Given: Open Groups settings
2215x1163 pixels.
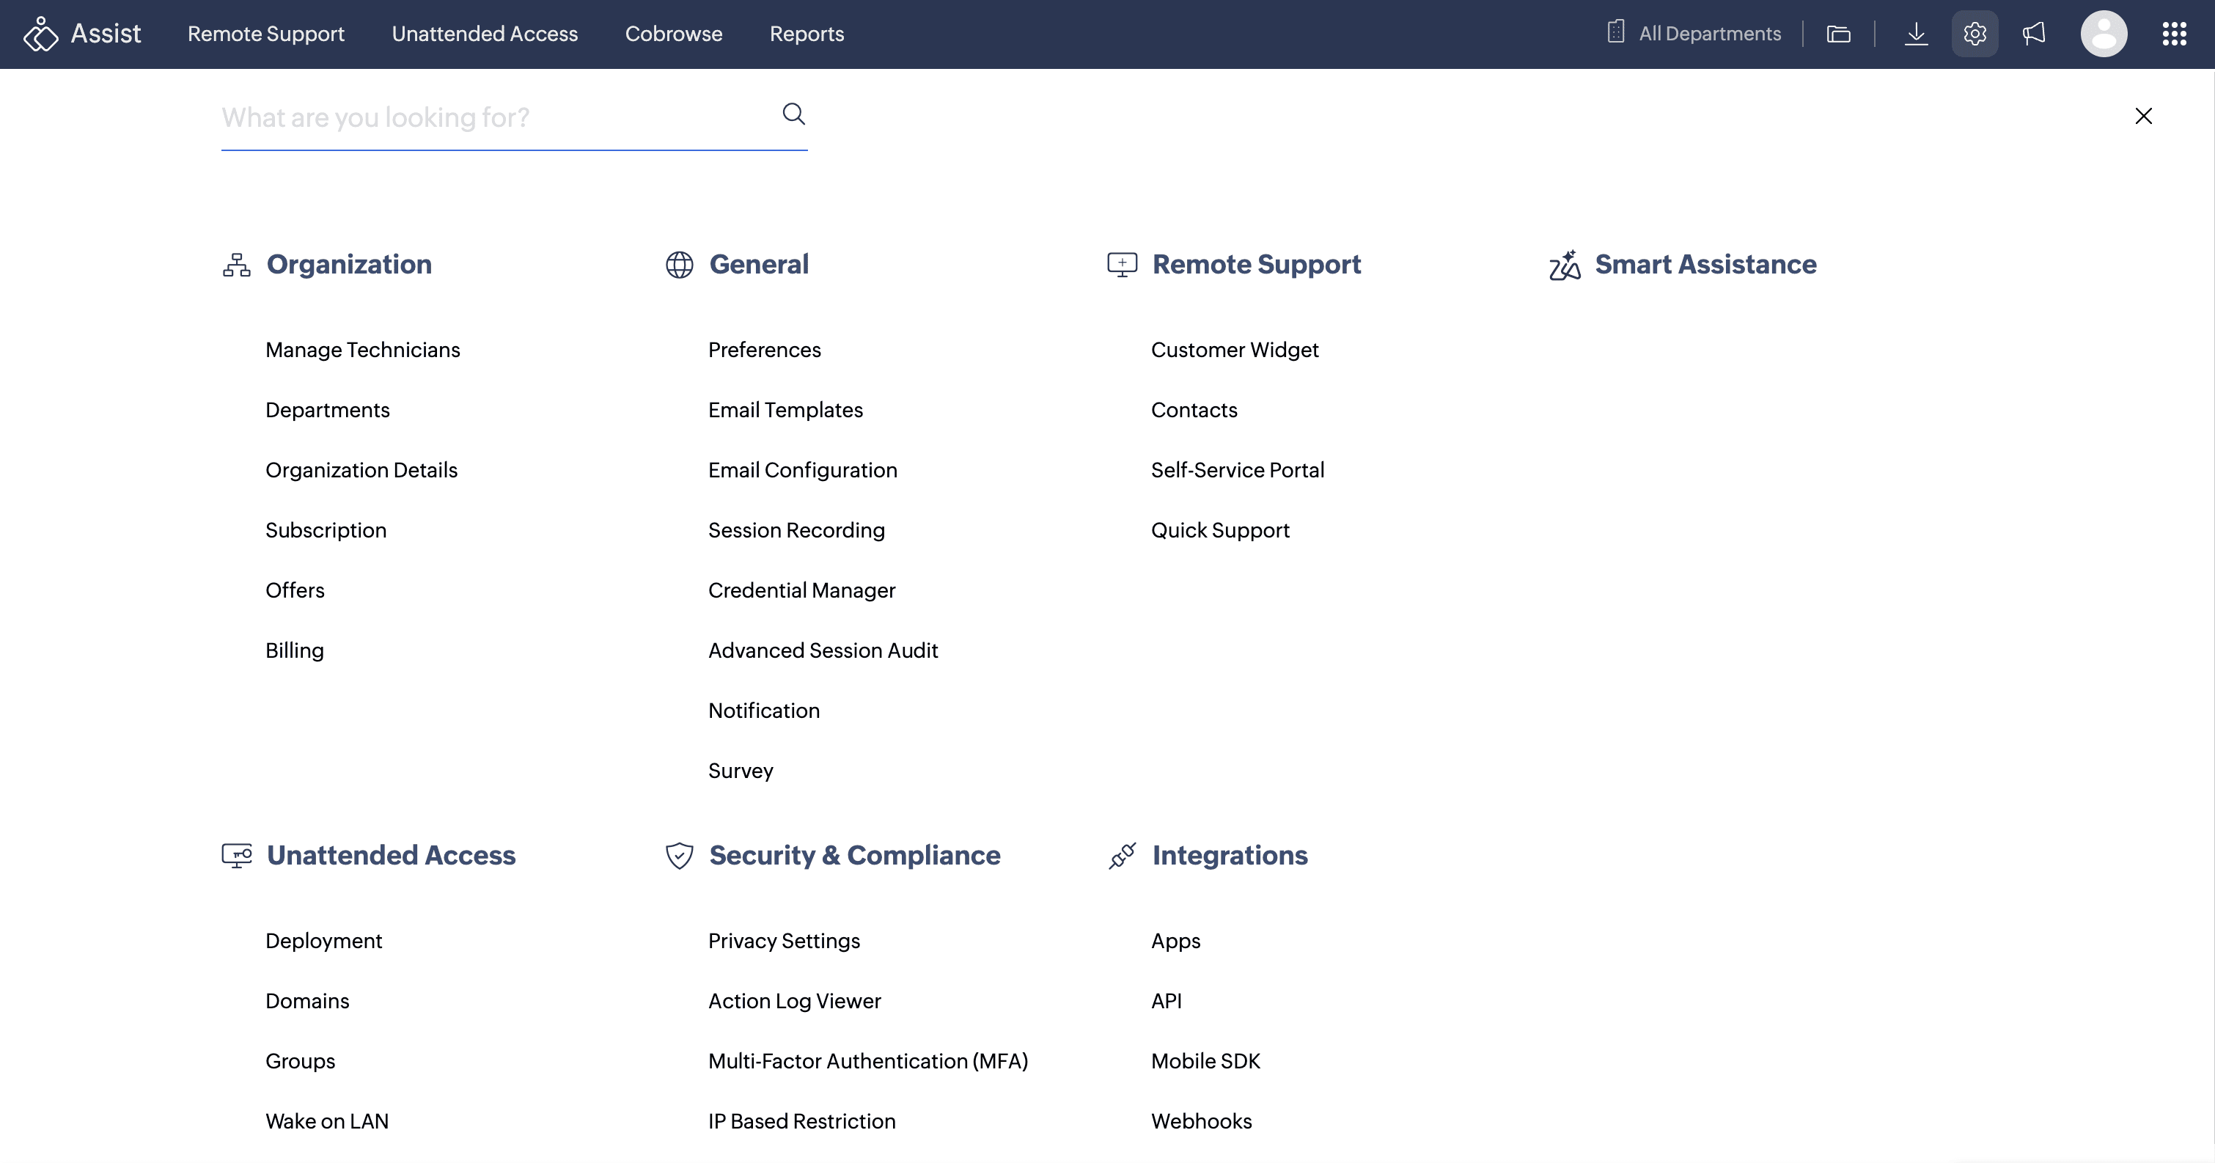Looking at the screenshot, I should [300, 1062].
